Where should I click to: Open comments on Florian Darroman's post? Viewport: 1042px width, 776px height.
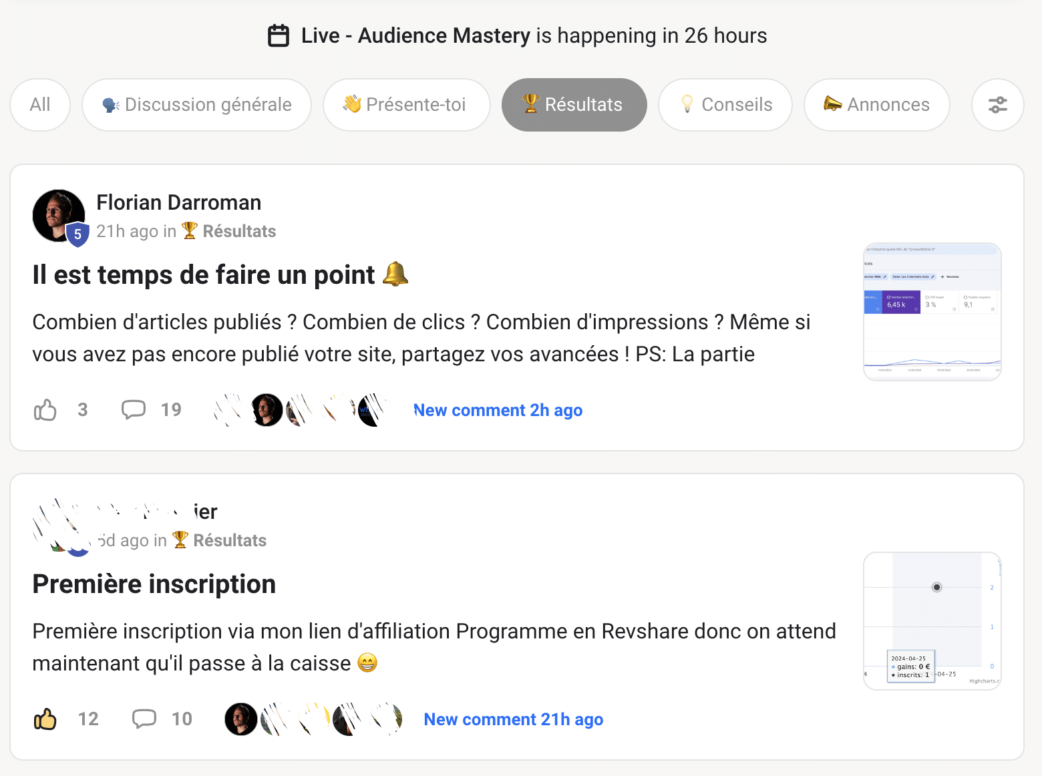coord(134,409)
